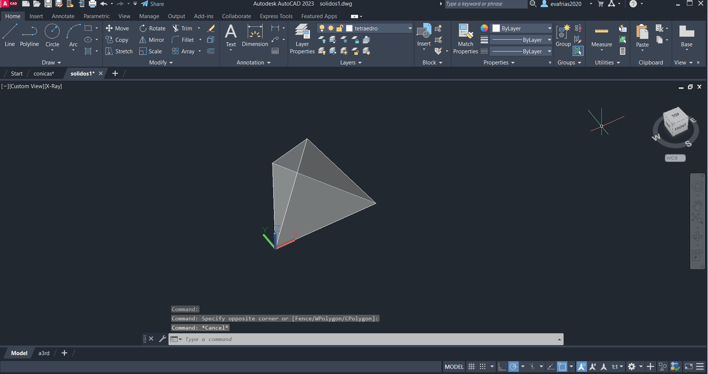The image size is (708, 374).
Task: Click the Copy command in Modify
Action: click(x=117, y=40)
